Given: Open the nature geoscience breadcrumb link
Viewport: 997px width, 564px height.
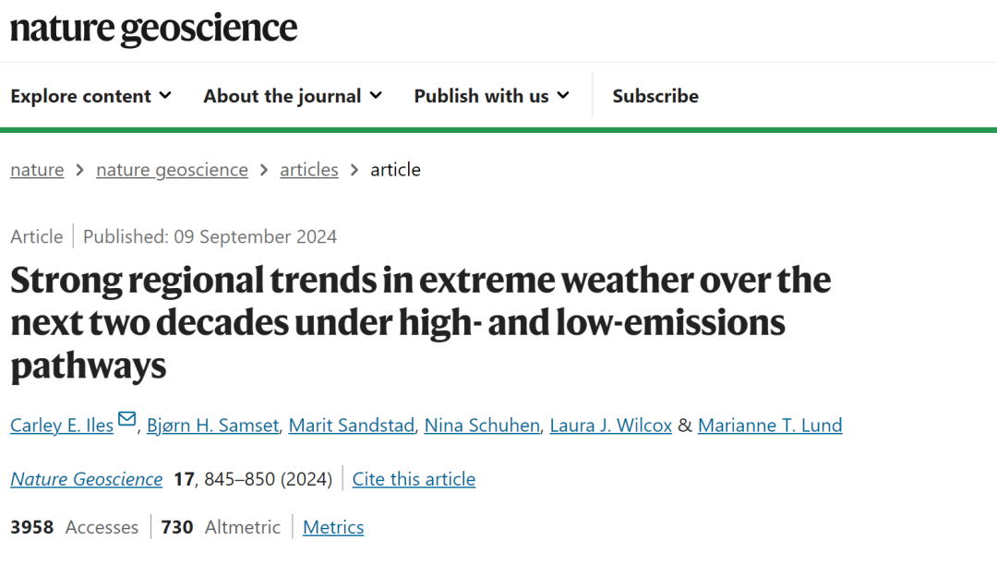Looking at the screenshot, I should [172, 170].
